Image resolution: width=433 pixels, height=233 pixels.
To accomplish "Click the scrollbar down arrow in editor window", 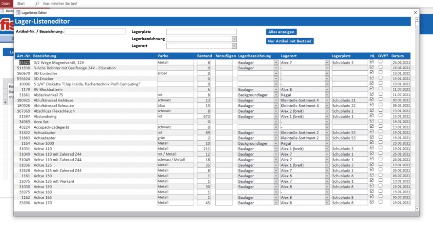I will (417, 209).
